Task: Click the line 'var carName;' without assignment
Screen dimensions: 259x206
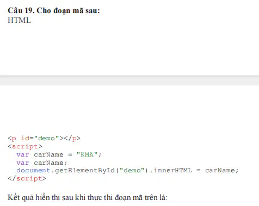Action: [42, 163]
